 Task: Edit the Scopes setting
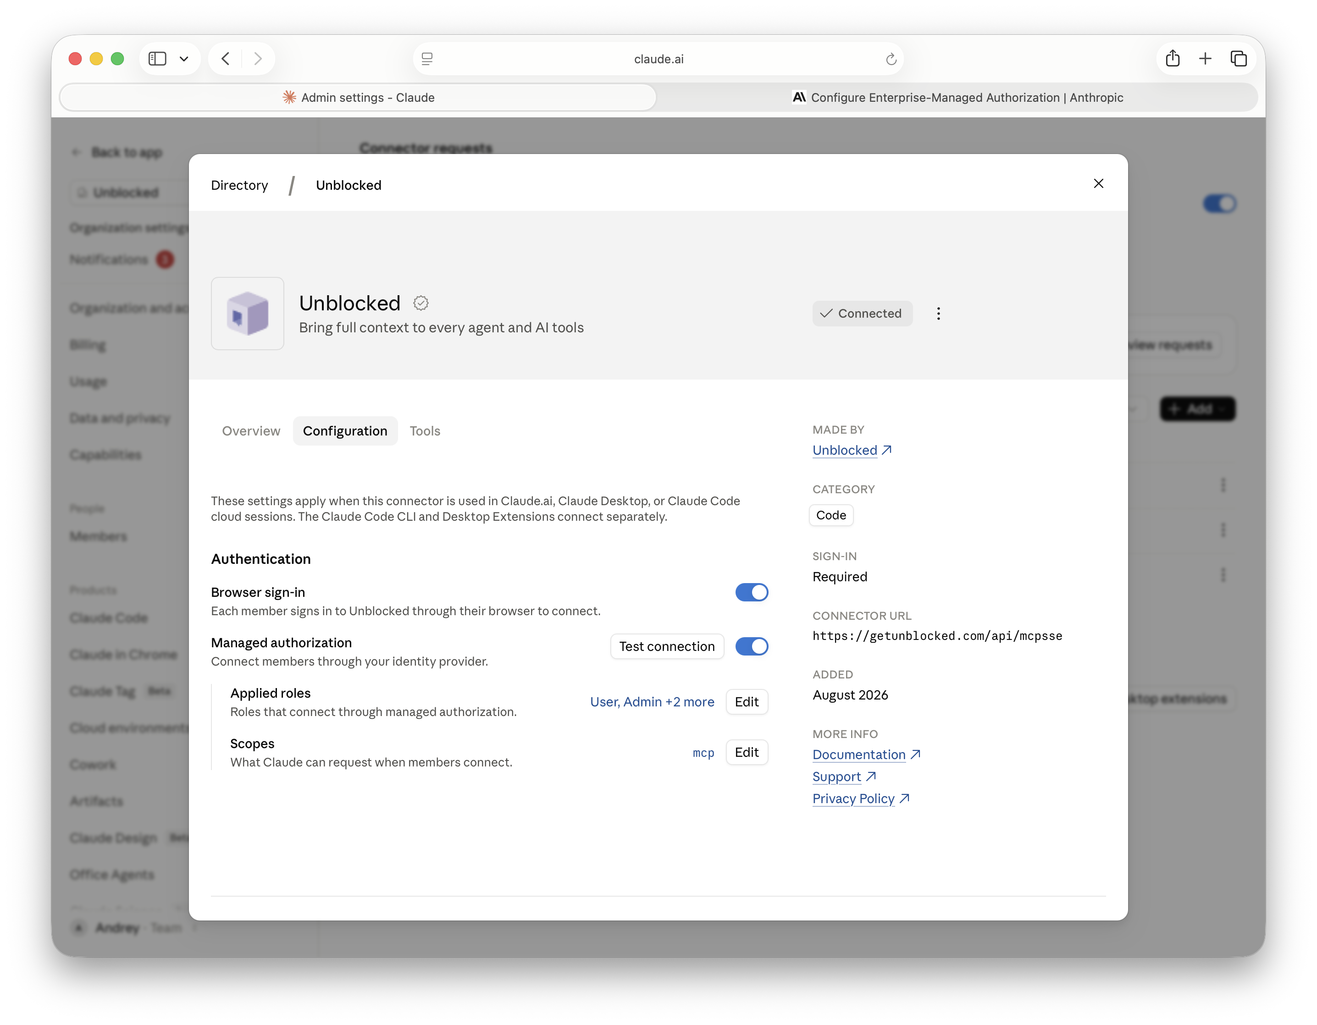pos(747,752)
